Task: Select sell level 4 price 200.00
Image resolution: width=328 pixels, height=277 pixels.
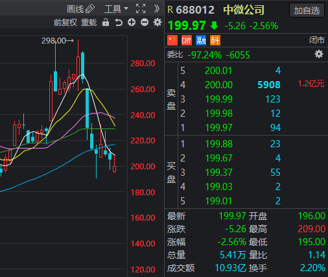Action: tap(218, 85)
